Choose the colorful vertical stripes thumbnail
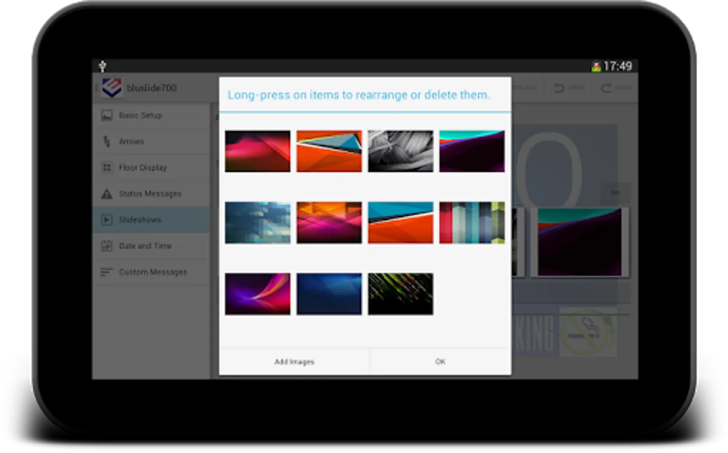Screen dimensions: 728x453 tap(472, 222)
